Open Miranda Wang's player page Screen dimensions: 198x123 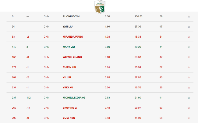click(x=73, y=37)
